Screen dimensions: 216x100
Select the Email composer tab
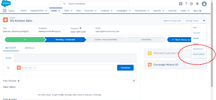point(8,58)
